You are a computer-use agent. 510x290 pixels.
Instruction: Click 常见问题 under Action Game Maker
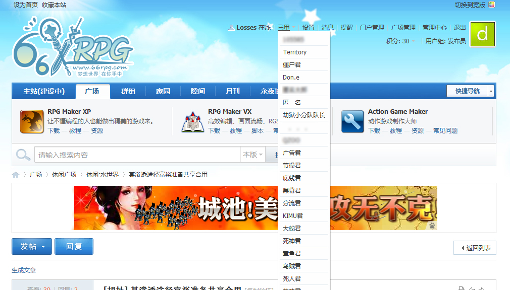(445, 131)
